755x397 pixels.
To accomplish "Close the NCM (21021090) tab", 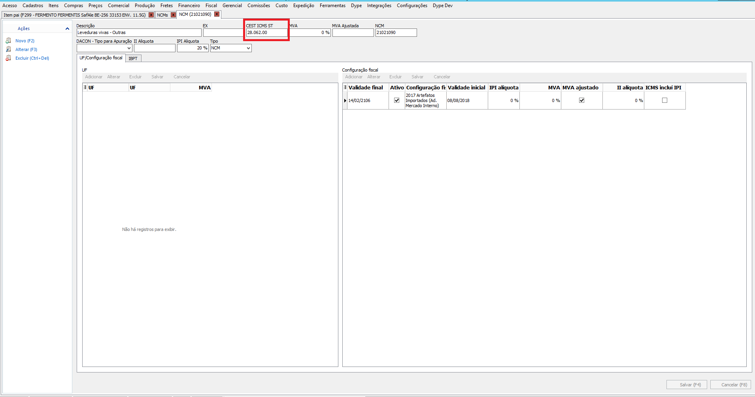I will click(x=217, y=14).
